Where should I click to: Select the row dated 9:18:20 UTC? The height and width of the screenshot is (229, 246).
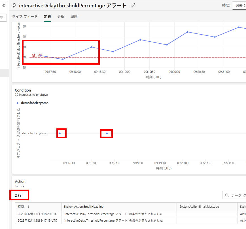pyautogui.click(x=131, y=214)
